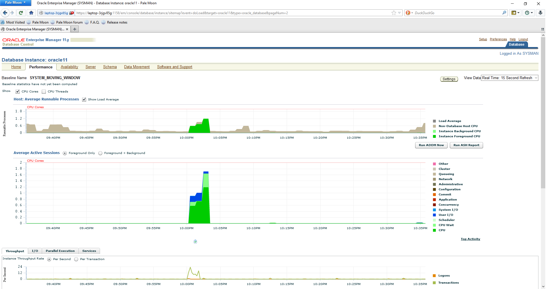Click the search magnifier icon
The height and width of the screenshot is (289, 547).
504,13
